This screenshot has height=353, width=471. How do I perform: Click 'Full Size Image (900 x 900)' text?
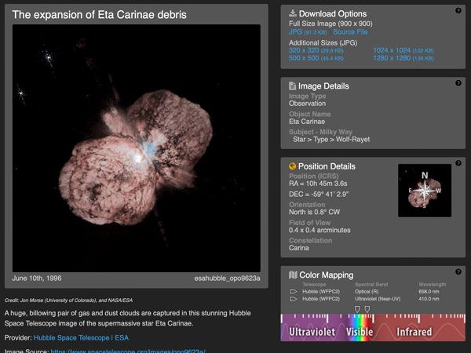point(330,24)
